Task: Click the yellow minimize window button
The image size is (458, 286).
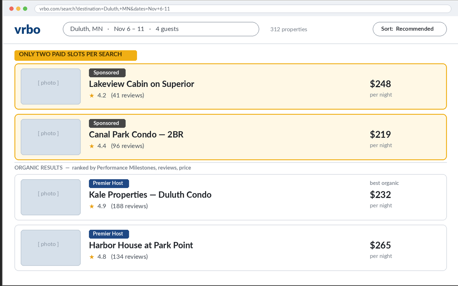Action: pyautogui.click(x=18, y=9)
